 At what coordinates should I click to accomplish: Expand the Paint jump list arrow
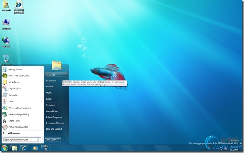click(x=41, y=101)
